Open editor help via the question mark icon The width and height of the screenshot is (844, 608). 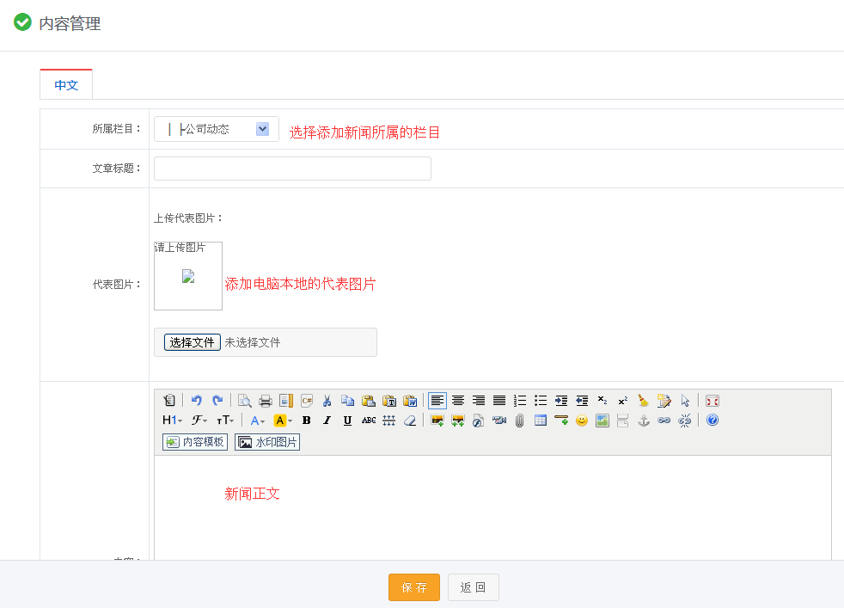[712, 421]
